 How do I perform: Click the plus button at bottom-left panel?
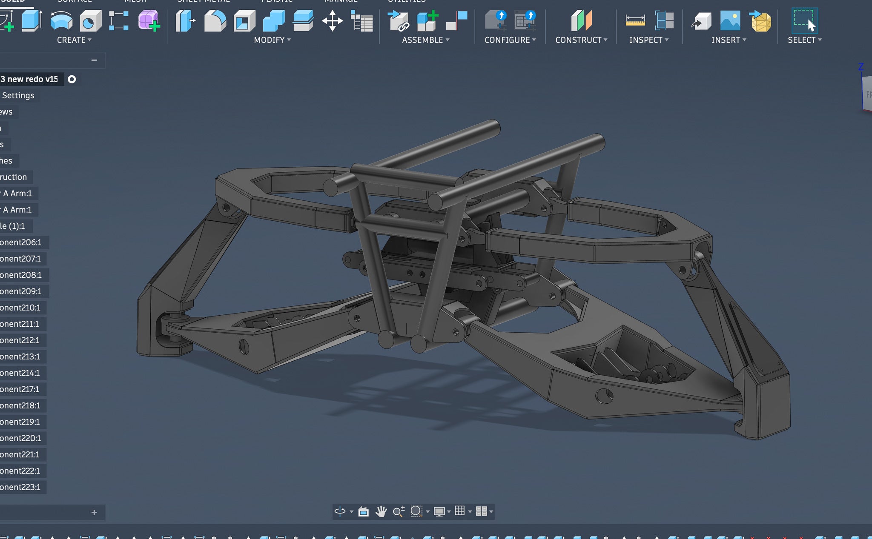tap(94, 513)
